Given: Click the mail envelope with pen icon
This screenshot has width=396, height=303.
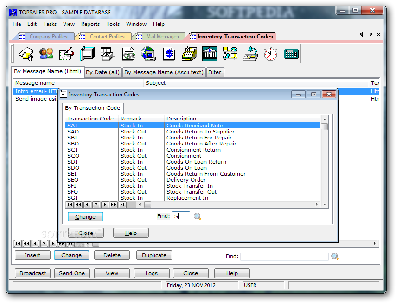Looking at the screenshot, I should point(66,54).
